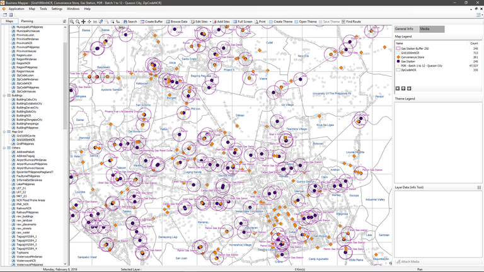Switch to the General Info tab
The image size is (484, 272).
click(406, 29)
